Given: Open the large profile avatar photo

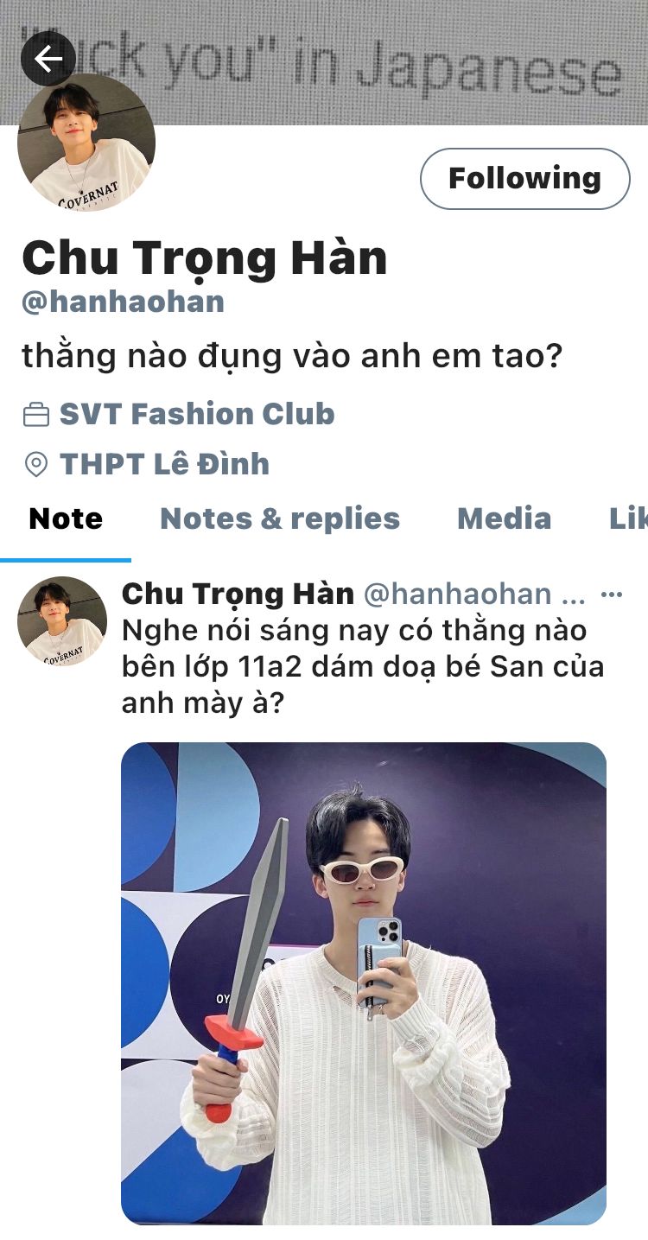Looking at the screenshot, I should point(86,143).
